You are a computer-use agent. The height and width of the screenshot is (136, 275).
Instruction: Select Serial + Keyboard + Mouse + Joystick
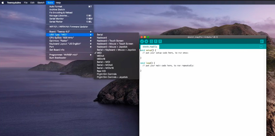(x=116, y=50)
